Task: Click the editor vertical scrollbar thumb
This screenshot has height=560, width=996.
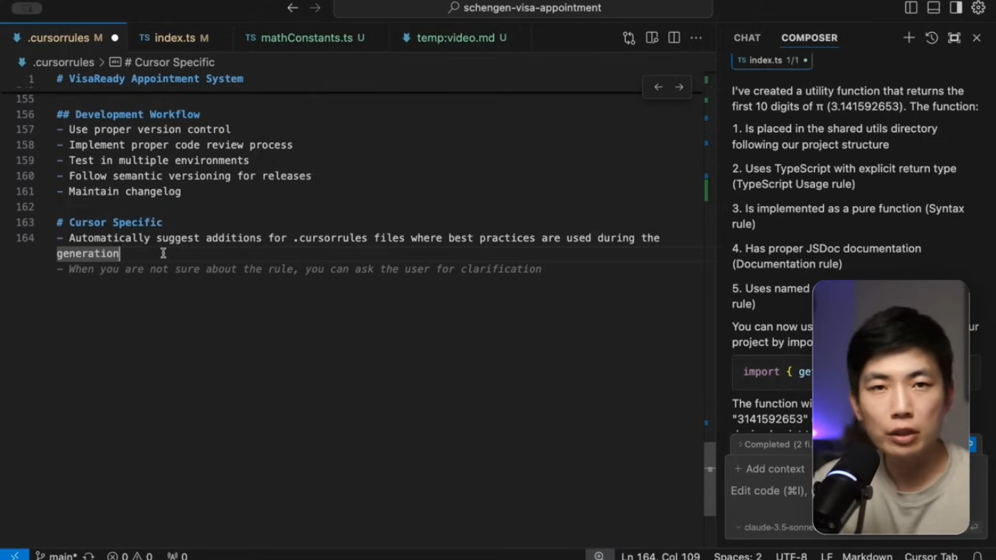Action: (709, 479)
